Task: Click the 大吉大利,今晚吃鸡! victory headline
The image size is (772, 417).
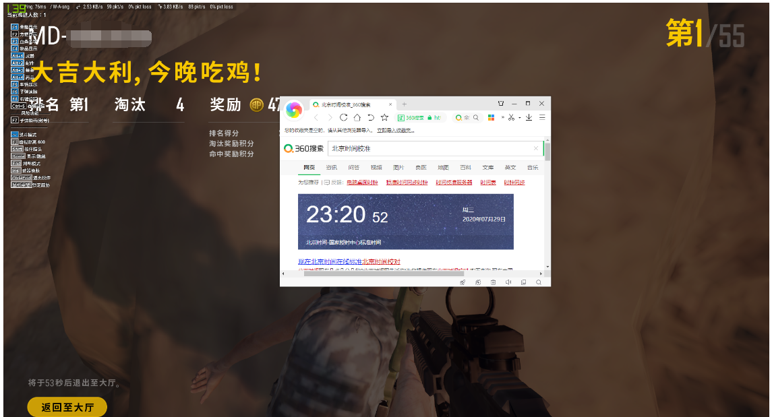Action: click(147, 73)
